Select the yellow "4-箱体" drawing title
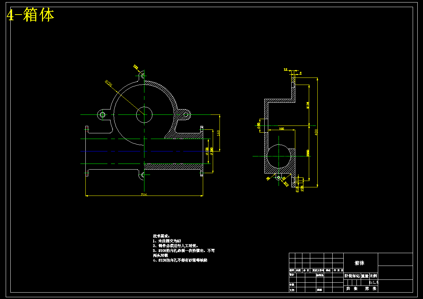The image size is (423, 299). [31, 15]
